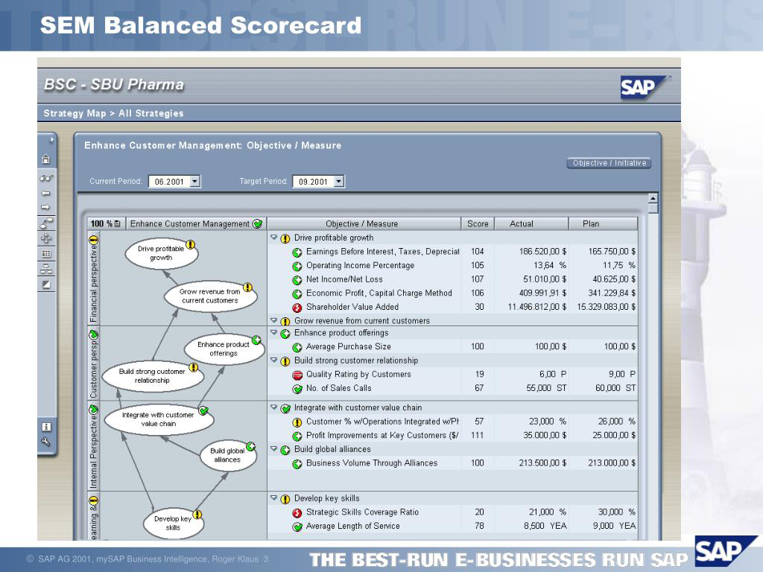Click the Score column header

pyautogui.click(x=478, y=223)
